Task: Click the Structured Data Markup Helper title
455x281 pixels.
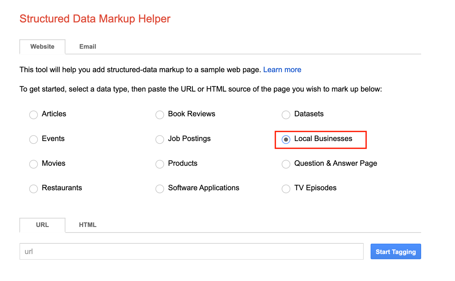Action: coord(95,19)
